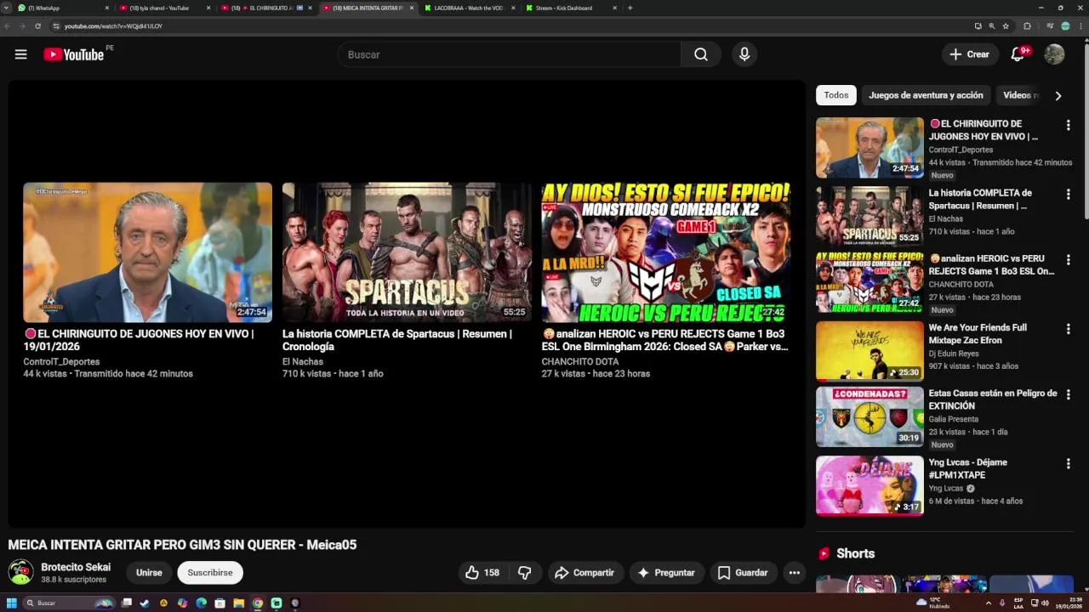The image size is (1089, 612).
Task: Save the video with Guardar
Action: coord(743,573)
